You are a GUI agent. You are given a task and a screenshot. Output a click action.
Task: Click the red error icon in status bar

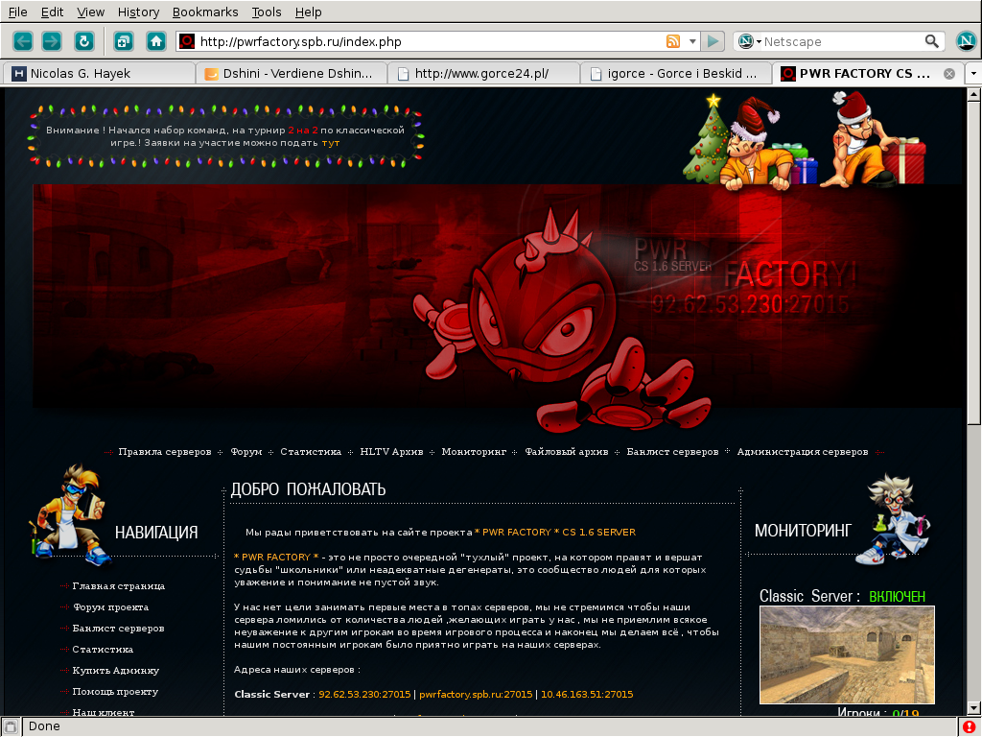tap(970, 726)
